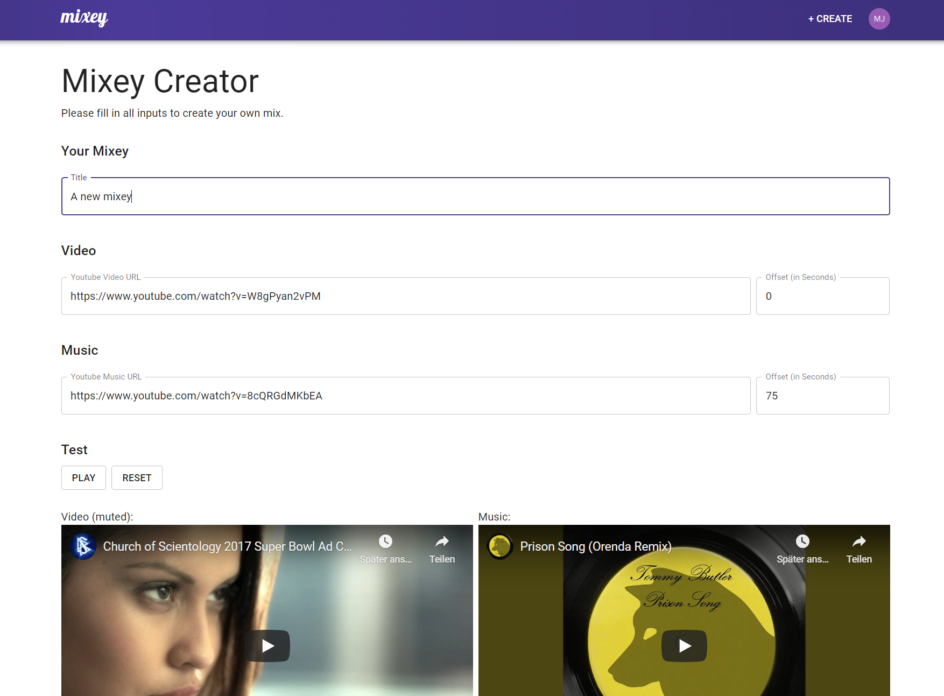Click the Watch Later clock on the Prison Song video
This screenshot has height=696, width=944.
[x=802, y=542]
